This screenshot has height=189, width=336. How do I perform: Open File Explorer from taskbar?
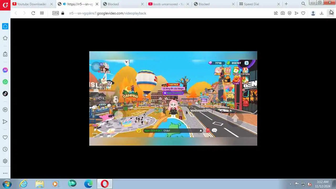(40, 184)
